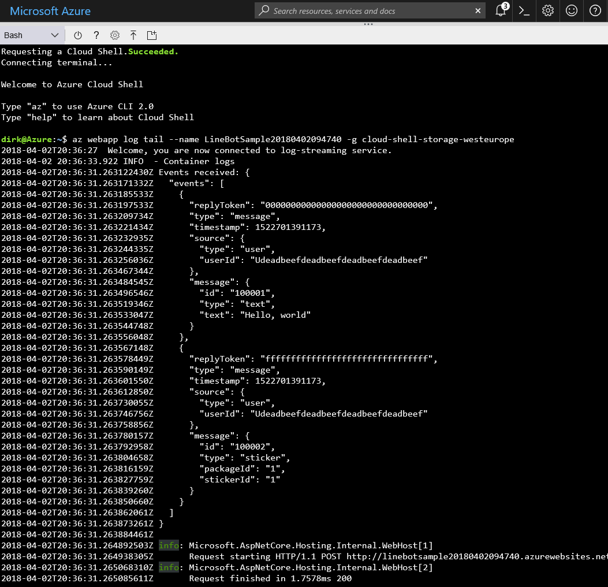The height and width of the screenshot is (587, 608).
Task: Toggle the Cloud Shell icon in header
Action: [x=524, y=11]
